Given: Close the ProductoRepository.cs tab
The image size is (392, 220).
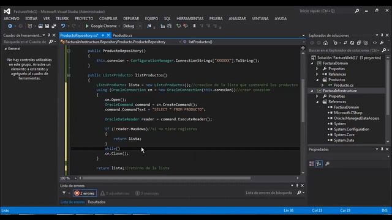Looking at the screenshot, I should [108, 35].
